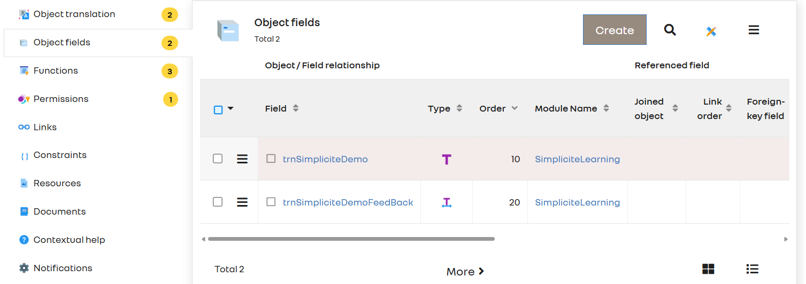Expand the More pagination chevron

point(481,271)
